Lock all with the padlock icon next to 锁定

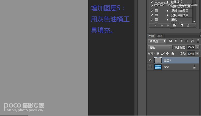click(173, 53)
